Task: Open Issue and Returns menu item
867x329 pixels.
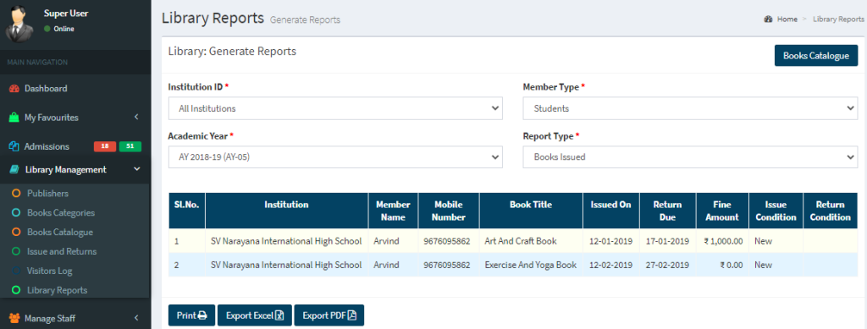Action: click(x=62, y=252)
